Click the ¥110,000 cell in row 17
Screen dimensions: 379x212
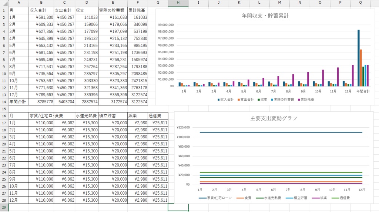pos(41,123)
